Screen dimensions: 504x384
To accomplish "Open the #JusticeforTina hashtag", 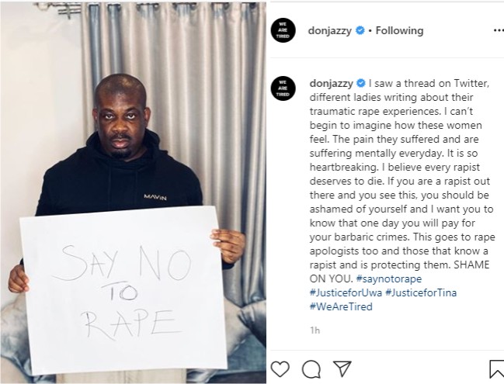I will click(421, 292).
